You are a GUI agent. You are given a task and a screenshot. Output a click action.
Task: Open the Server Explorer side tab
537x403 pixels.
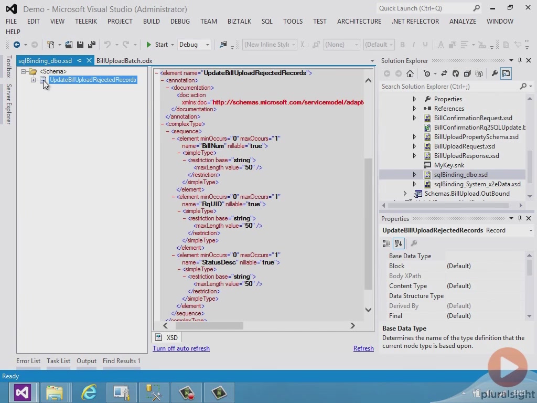tap(9, 104)
